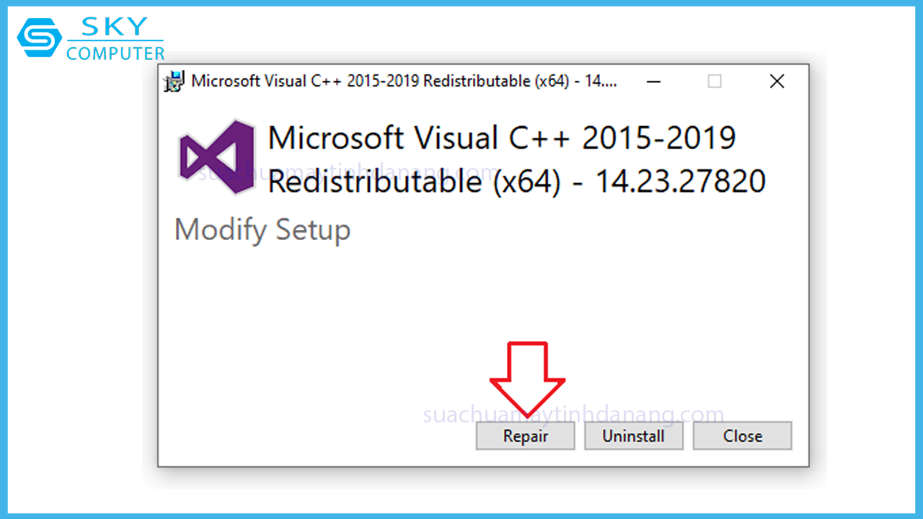Click the purple Visual Studio logo
Screen dimensions: 923x519
point(218,159)
